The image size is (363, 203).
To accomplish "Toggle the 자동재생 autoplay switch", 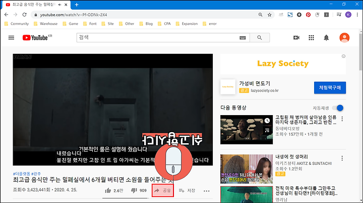I will 338,108.
